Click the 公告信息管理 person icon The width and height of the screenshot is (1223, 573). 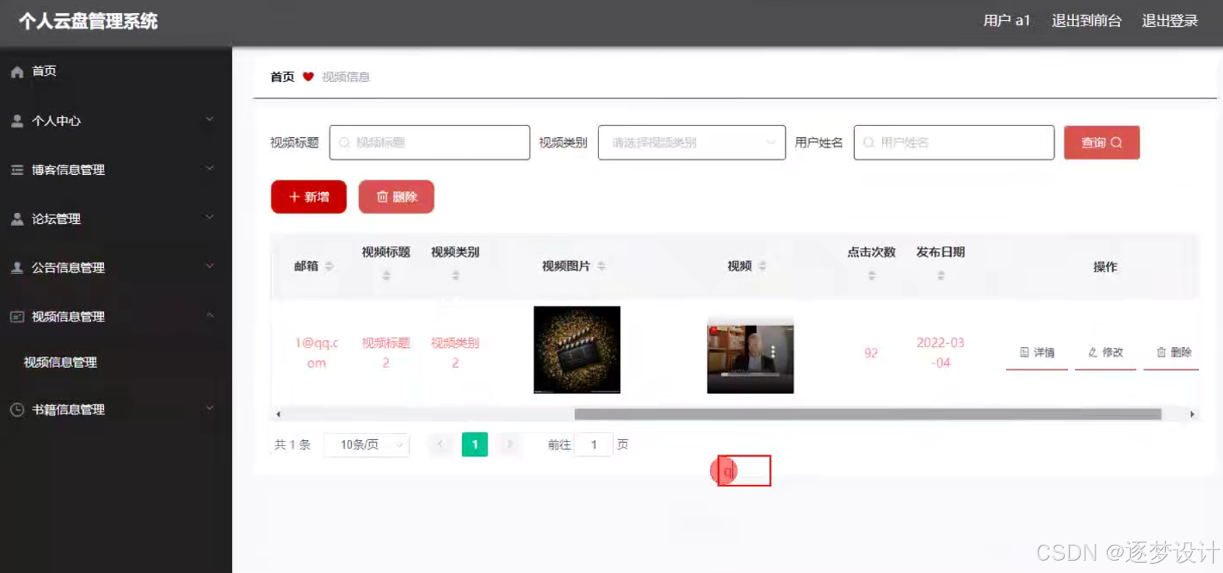coord(17,268)
